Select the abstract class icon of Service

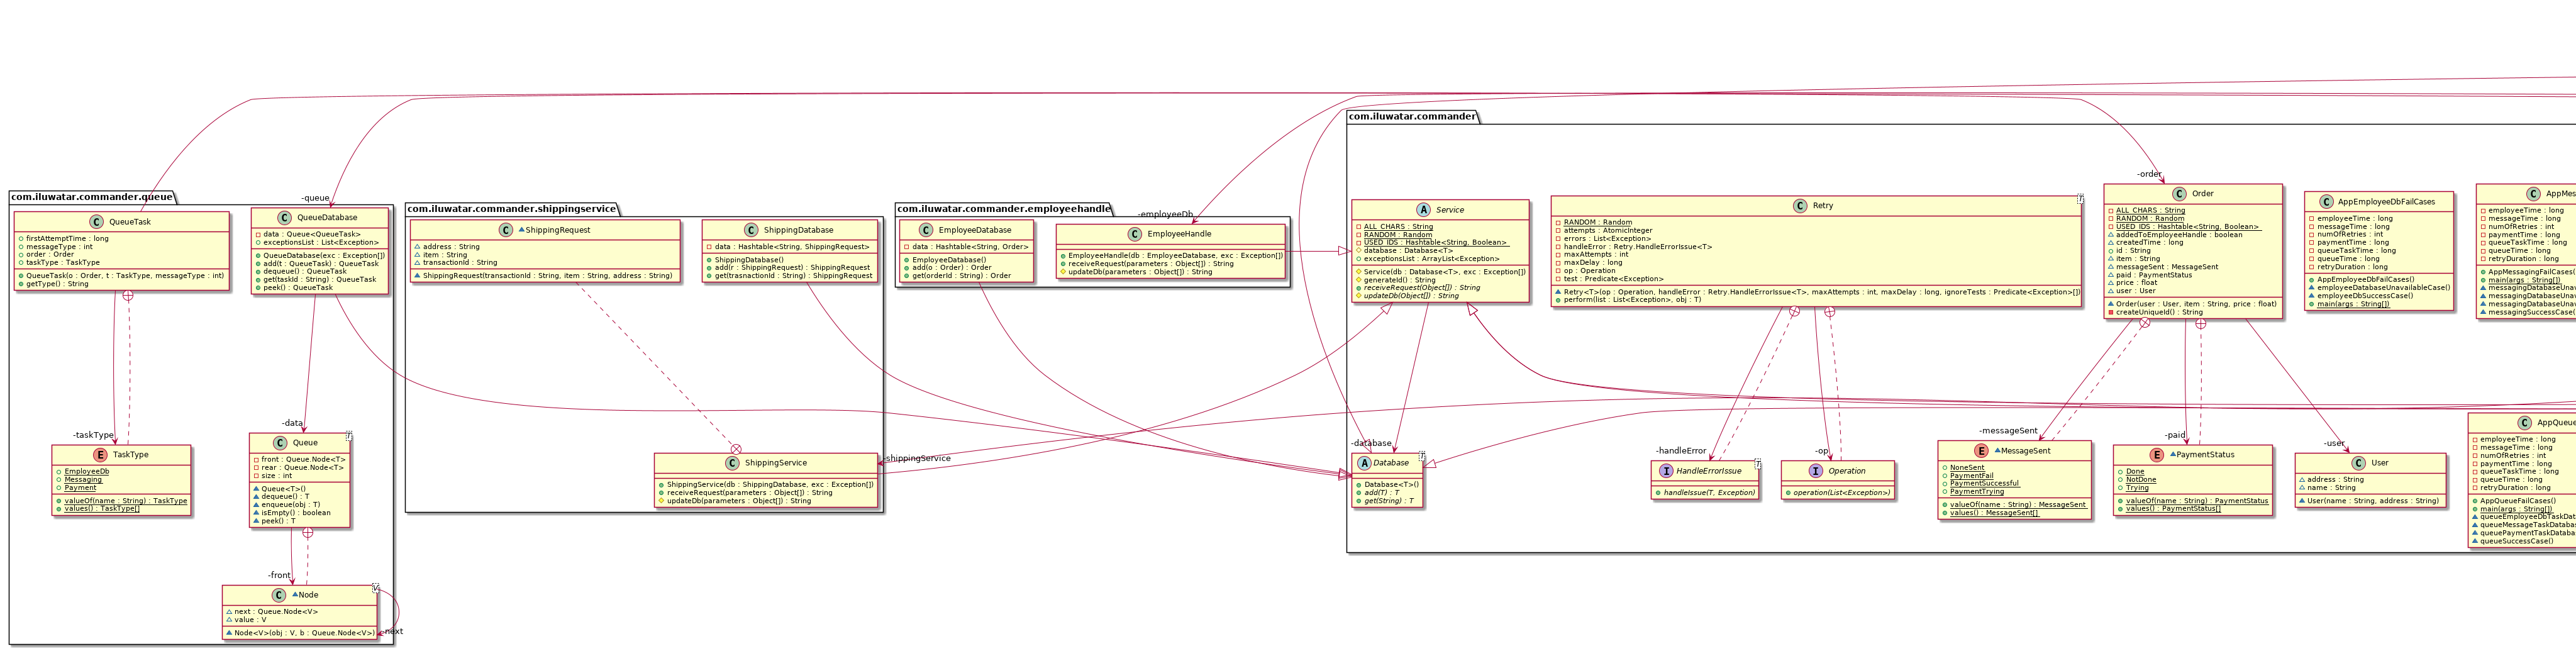point(1423,210)
